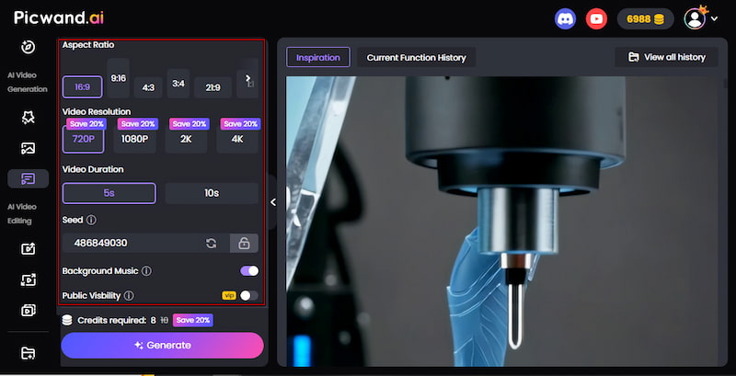736x376 pixels.
Task: Select the 9:16 aspect ratio
Action: pos(119,78)
